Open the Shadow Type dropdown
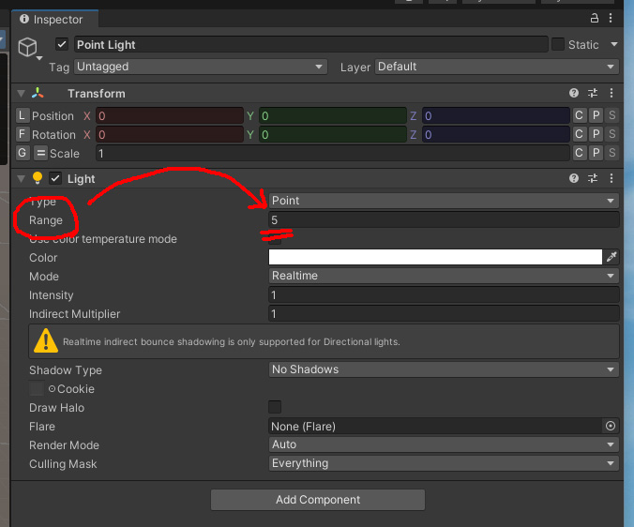The width and height of the screenshot is (634, 527). point(444,370)
